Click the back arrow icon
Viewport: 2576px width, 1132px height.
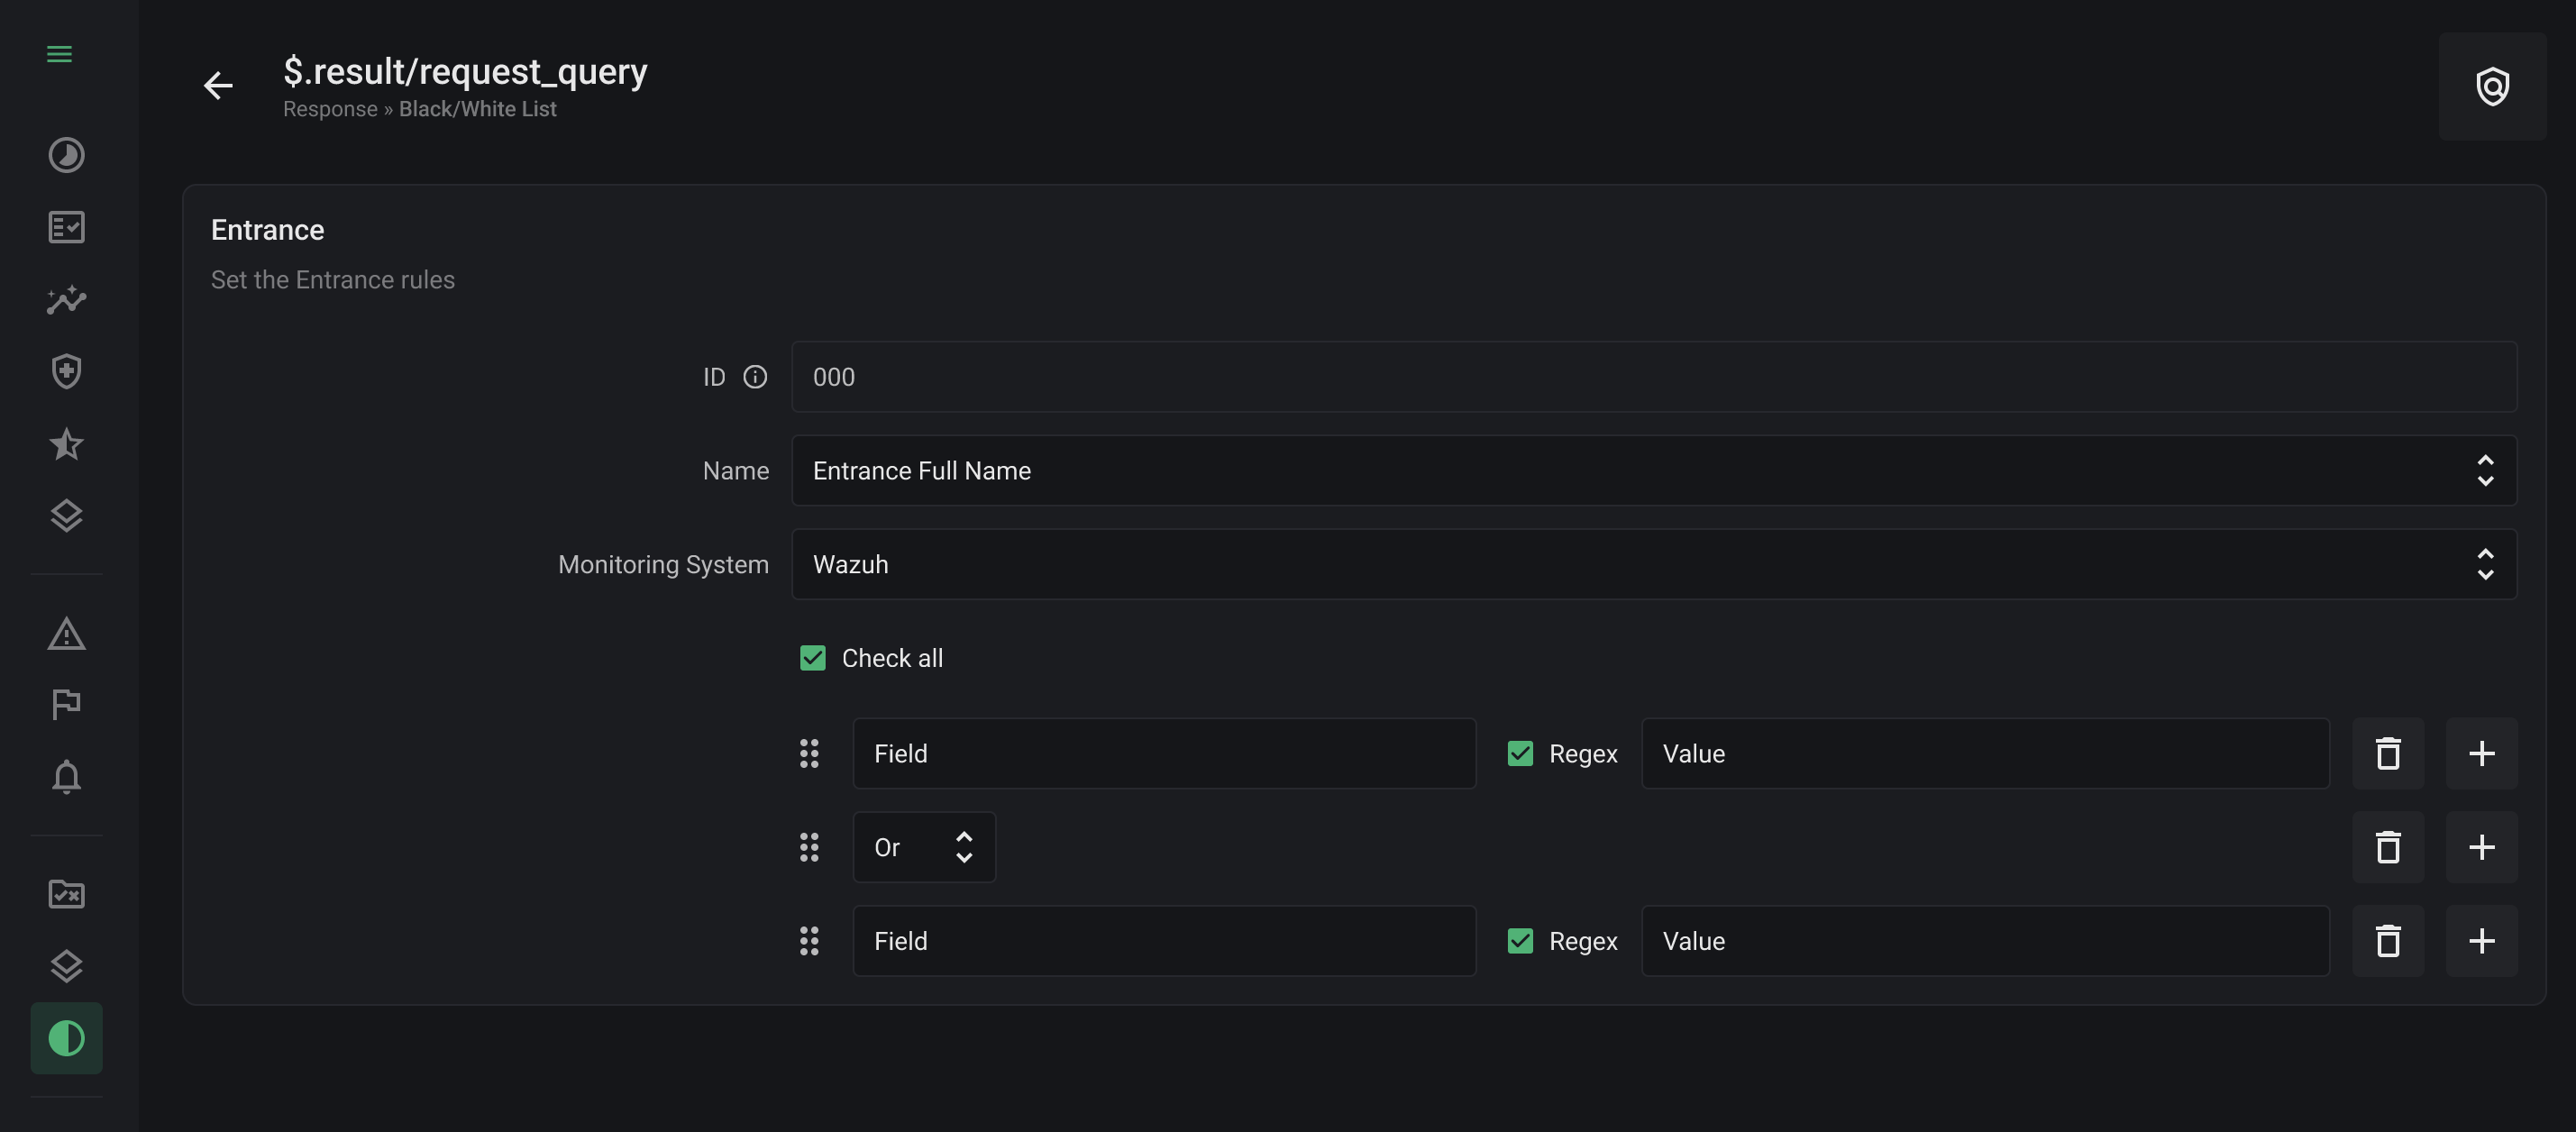[x=218, y=86]
